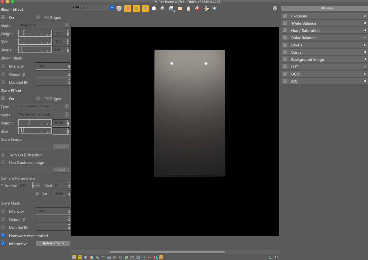This screenshot has height=260, width=368.
Task: Expand the OCIO rollout chevron
Action: point(365,74)
